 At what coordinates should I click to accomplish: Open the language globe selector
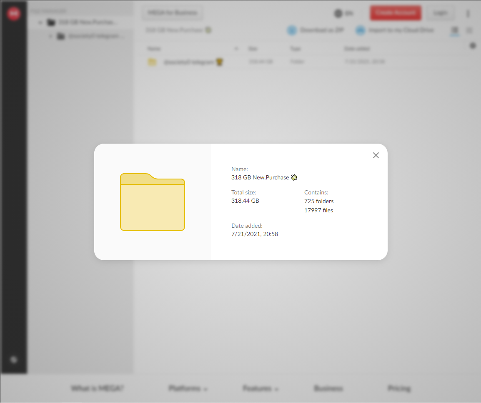[343, 13]
